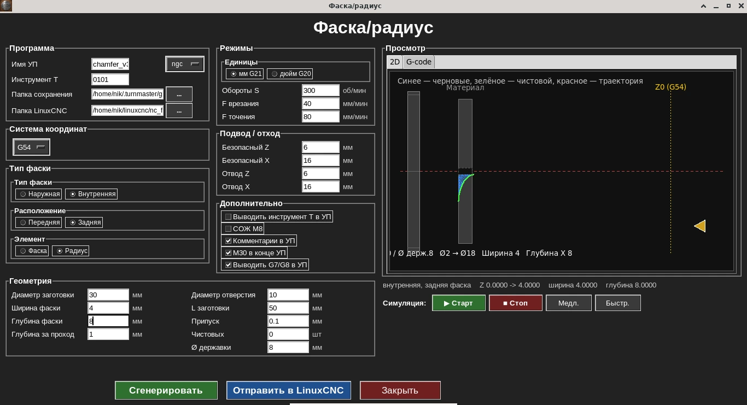The height and width of the screenshot is (405, 747).
Task: Select Передняя location option
Action: (x=39, y=222)
